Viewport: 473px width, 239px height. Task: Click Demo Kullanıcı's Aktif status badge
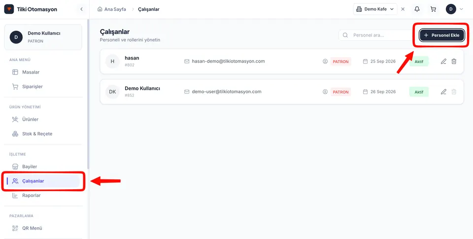pos(419,92)
